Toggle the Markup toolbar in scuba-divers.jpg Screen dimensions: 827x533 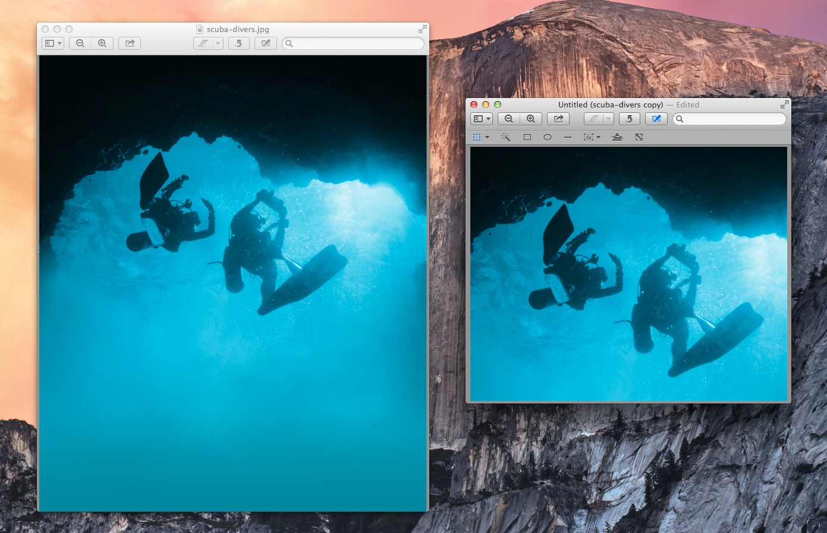[x=265, y=43]
